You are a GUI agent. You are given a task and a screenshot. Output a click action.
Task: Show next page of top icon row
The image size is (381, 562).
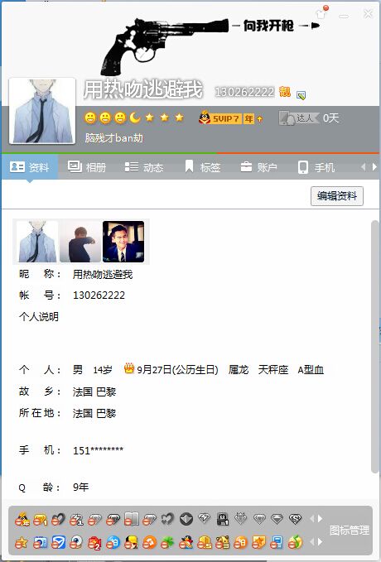tap(319, 519)
